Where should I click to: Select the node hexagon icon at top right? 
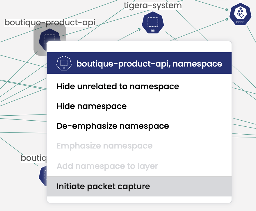[x=240, y=14]
